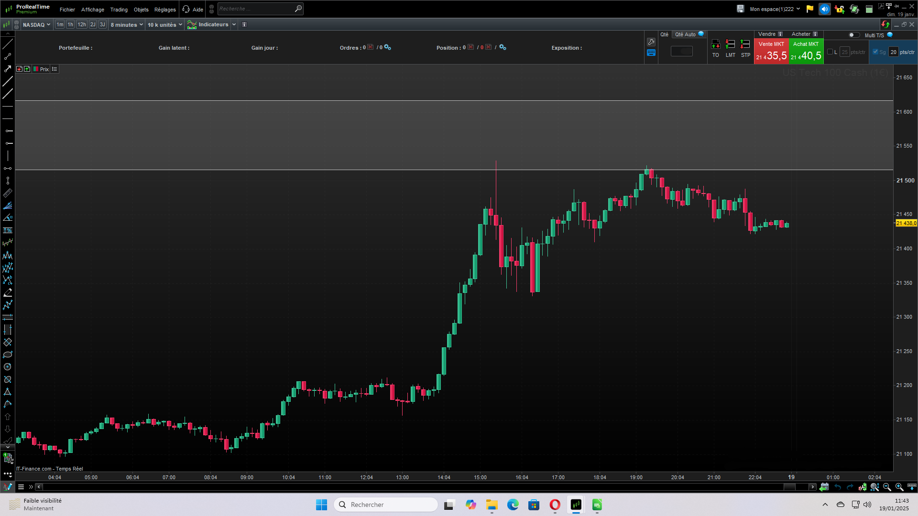
Task: Uncheck the Sg stop checkbox
Action: point(875,52)
